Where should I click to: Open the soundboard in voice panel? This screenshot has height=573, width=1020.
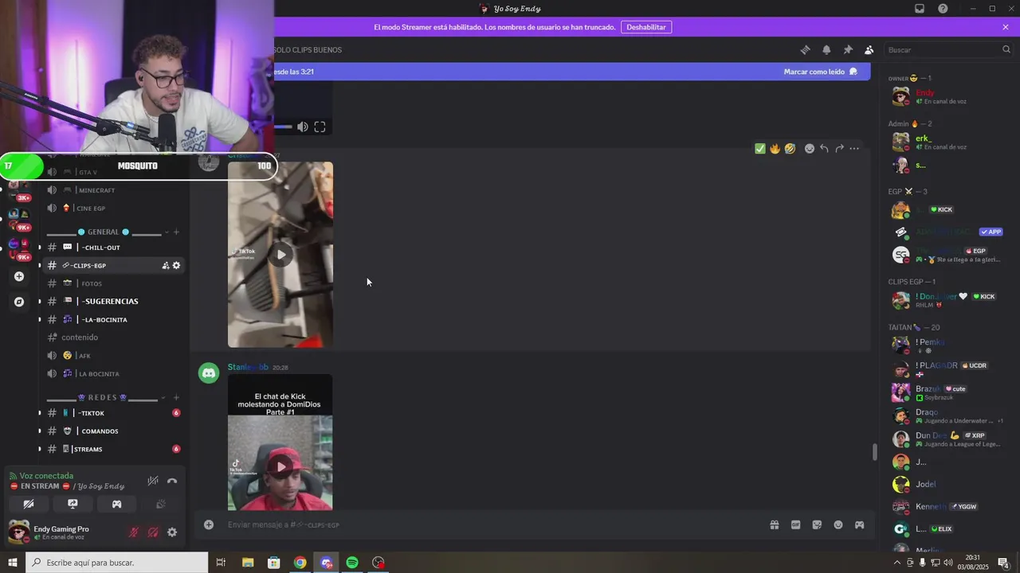click(x=160, y=504)
